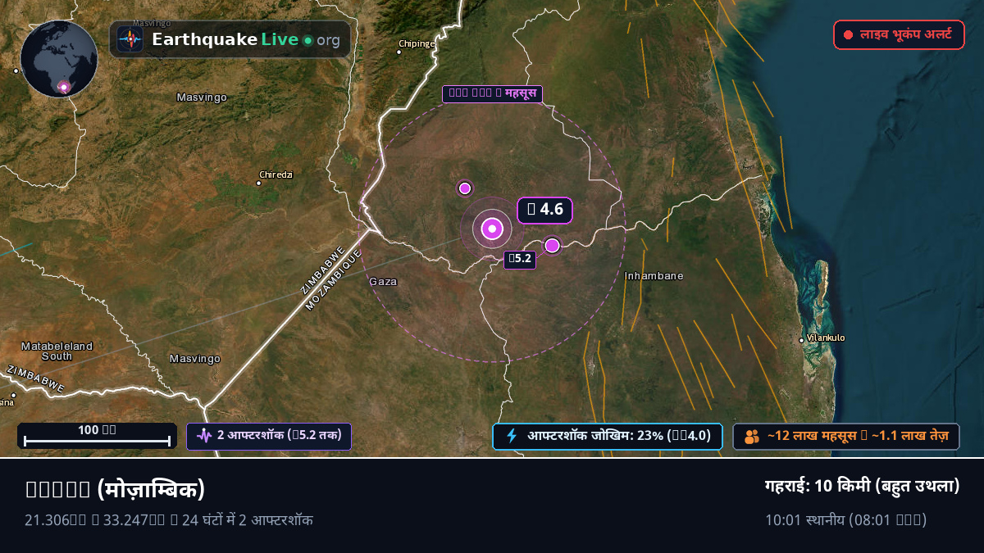The width and height of the screenshot is (984, 553).
Task: Click the Chipinge town label
Action: [x=417, y=43]
